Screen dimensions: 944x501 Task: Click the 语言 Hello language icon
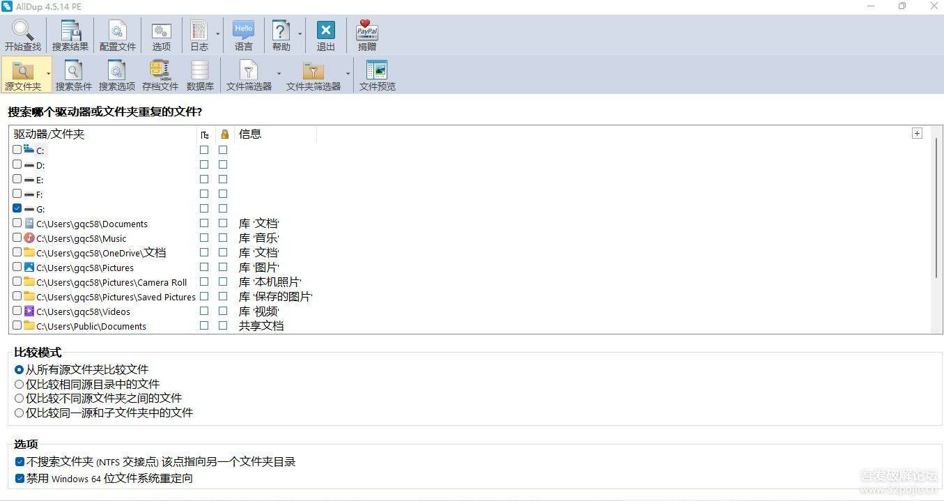coord(243,31)
